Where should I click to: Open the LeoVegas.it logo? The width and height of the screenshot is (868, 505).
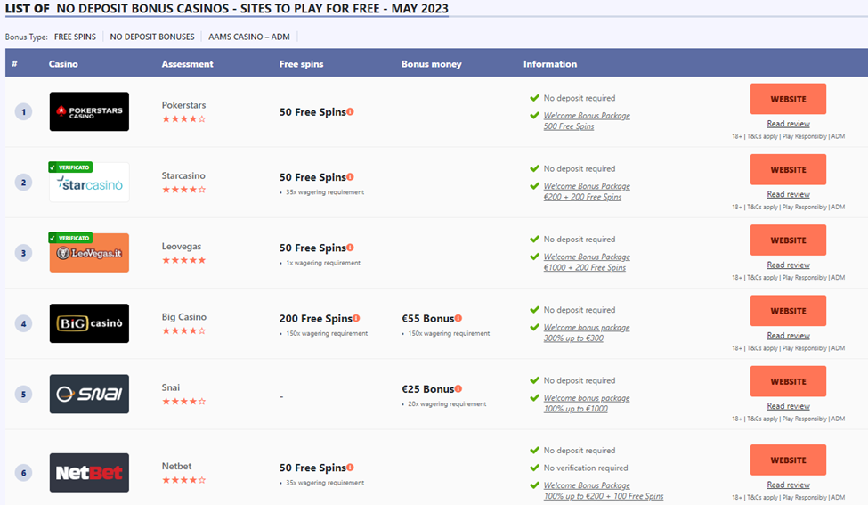(89, 253)
